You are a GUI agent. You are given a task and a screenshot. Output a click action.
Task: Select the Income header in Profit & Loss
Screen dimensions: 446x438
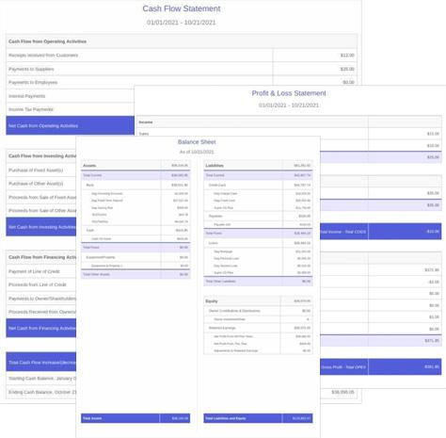(289, 122)
